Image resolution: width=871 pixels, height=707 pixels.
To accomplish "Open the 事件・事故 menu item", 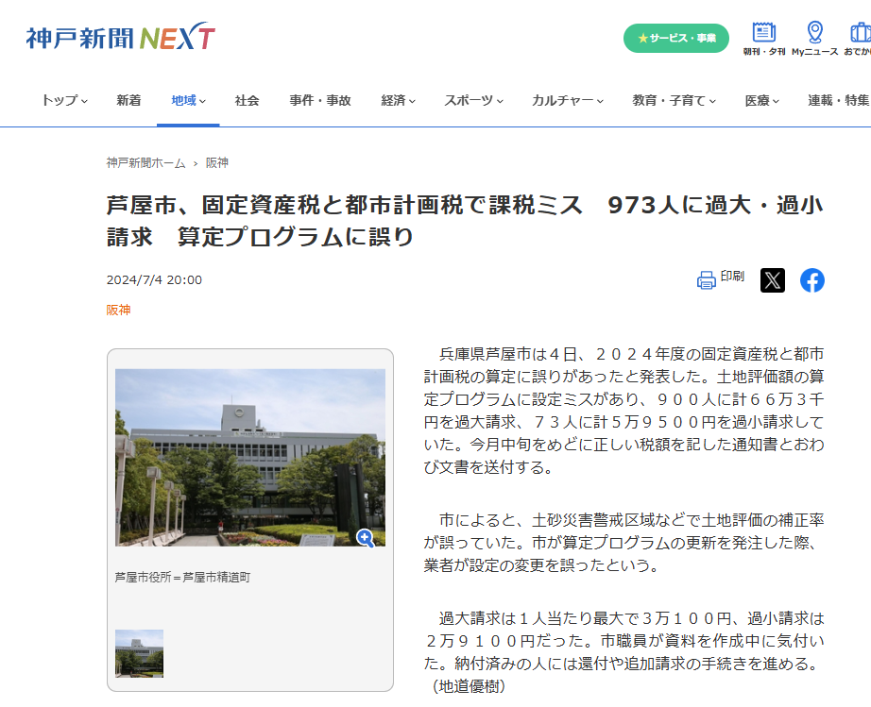I will point(320,100).
